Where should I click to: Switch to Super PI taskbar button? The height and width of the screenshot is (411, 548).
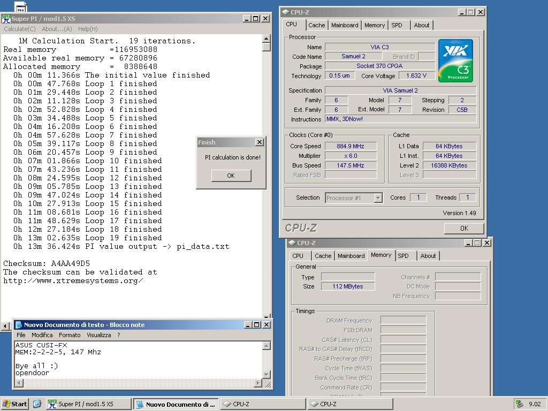tap(88, 404)
